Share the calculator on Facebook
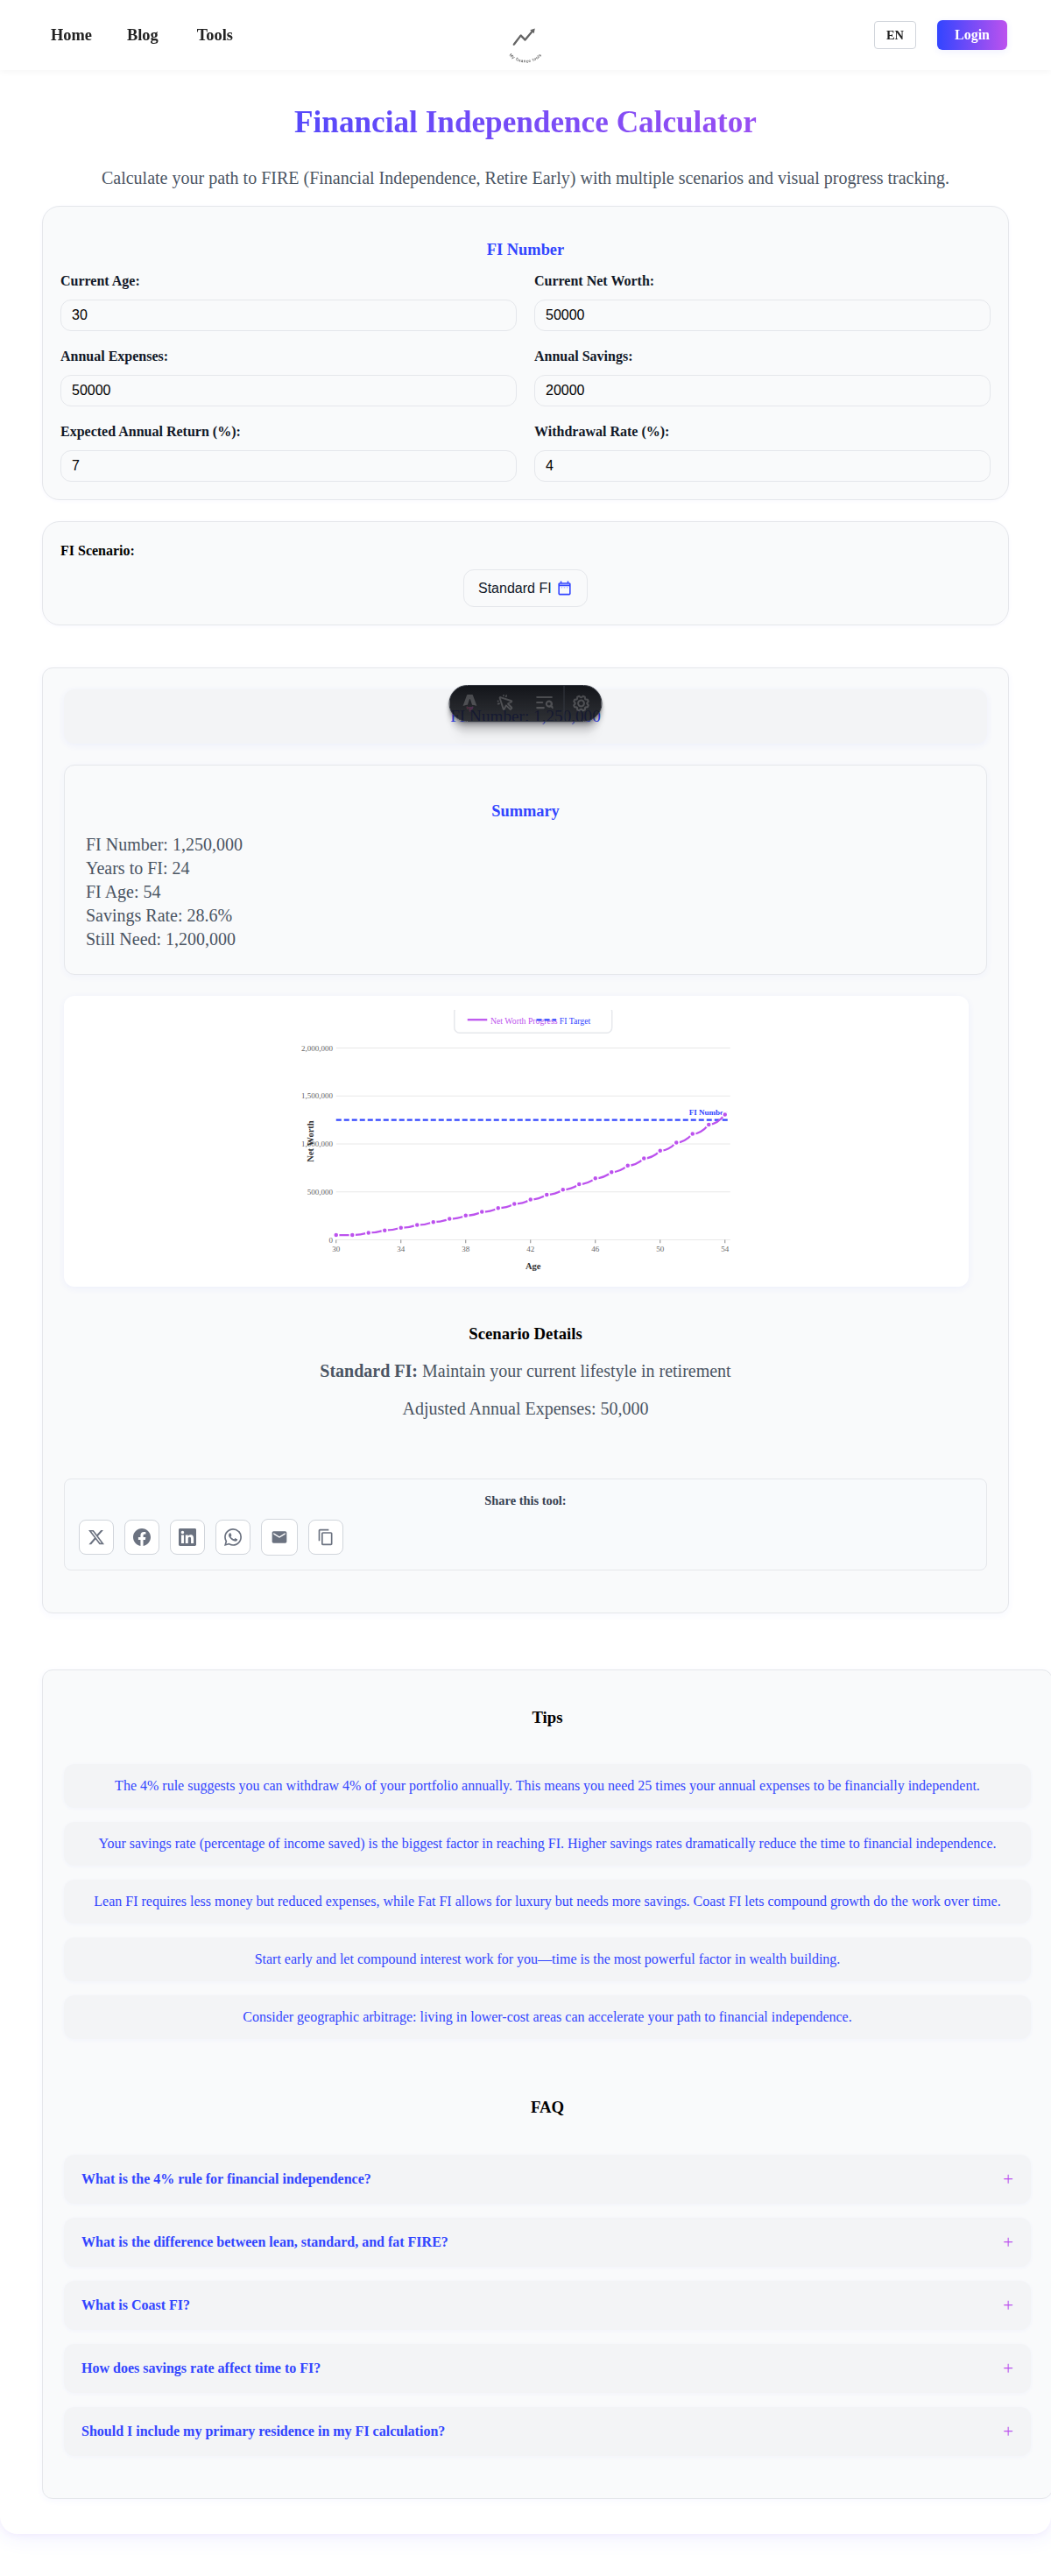The image size is (1051, 2576). (142, 1537)
